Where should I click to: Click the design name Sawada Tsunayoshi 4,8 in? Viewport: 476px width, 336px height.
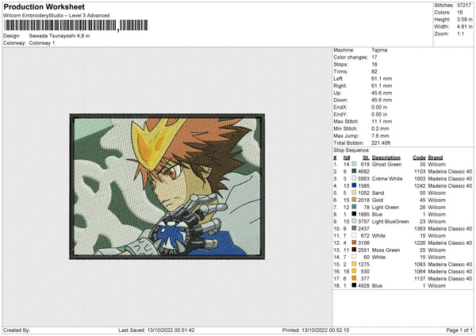tap(59, 36)
